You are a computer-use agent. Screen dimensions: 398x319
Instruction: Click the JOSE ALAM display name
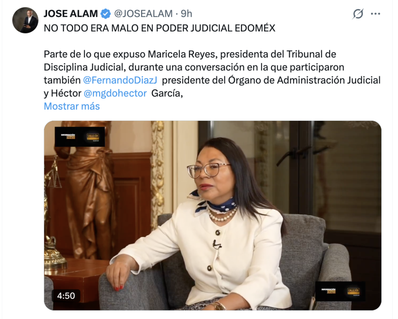coord(71,14)
